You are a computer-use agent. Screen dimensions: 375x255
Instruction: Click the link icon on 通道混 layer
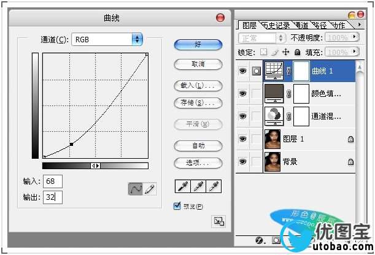click(288, 116)
